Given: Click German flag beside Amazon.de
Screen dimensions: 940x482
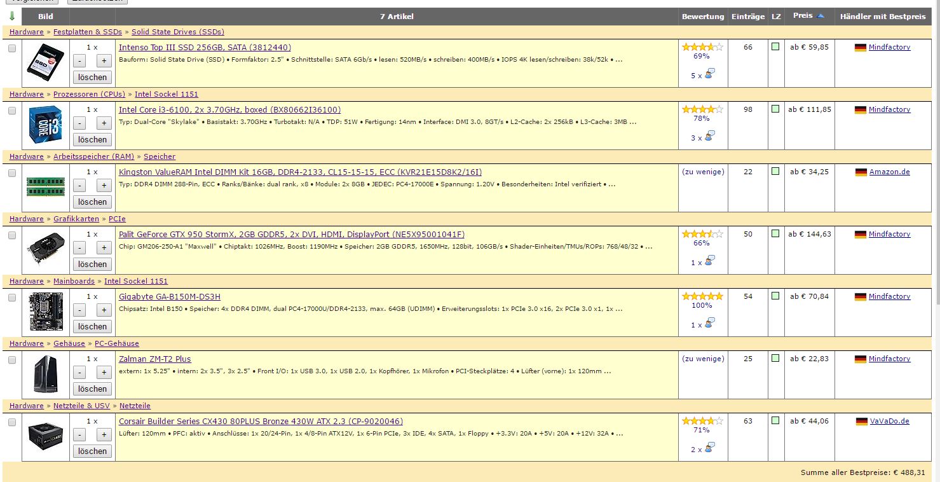Looking at the screenshot, I should 861,172.
